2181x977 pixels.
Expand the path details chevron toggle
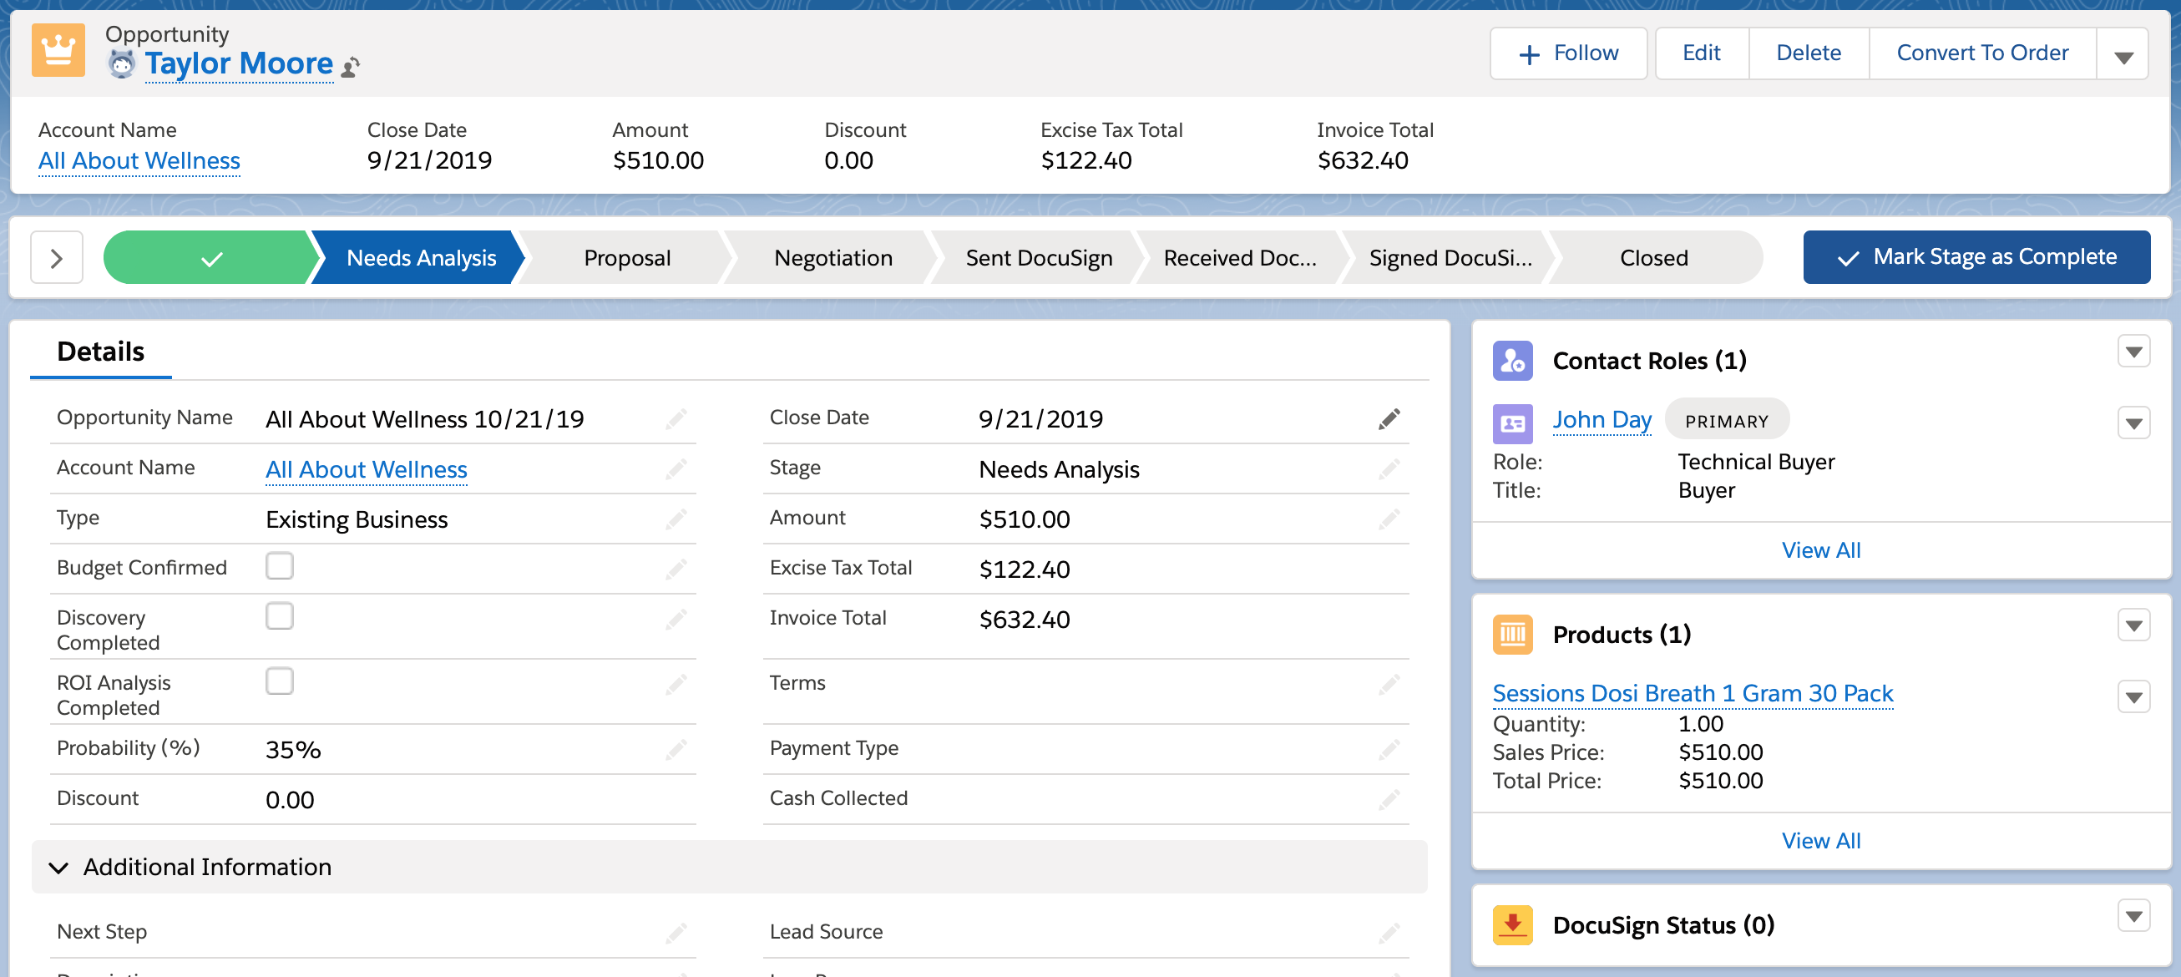coord(57,257)
